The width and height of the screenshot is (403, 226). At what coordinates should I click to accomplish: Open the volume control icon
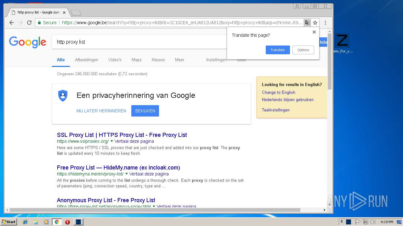pyautogui.click(x=373, y=222)
